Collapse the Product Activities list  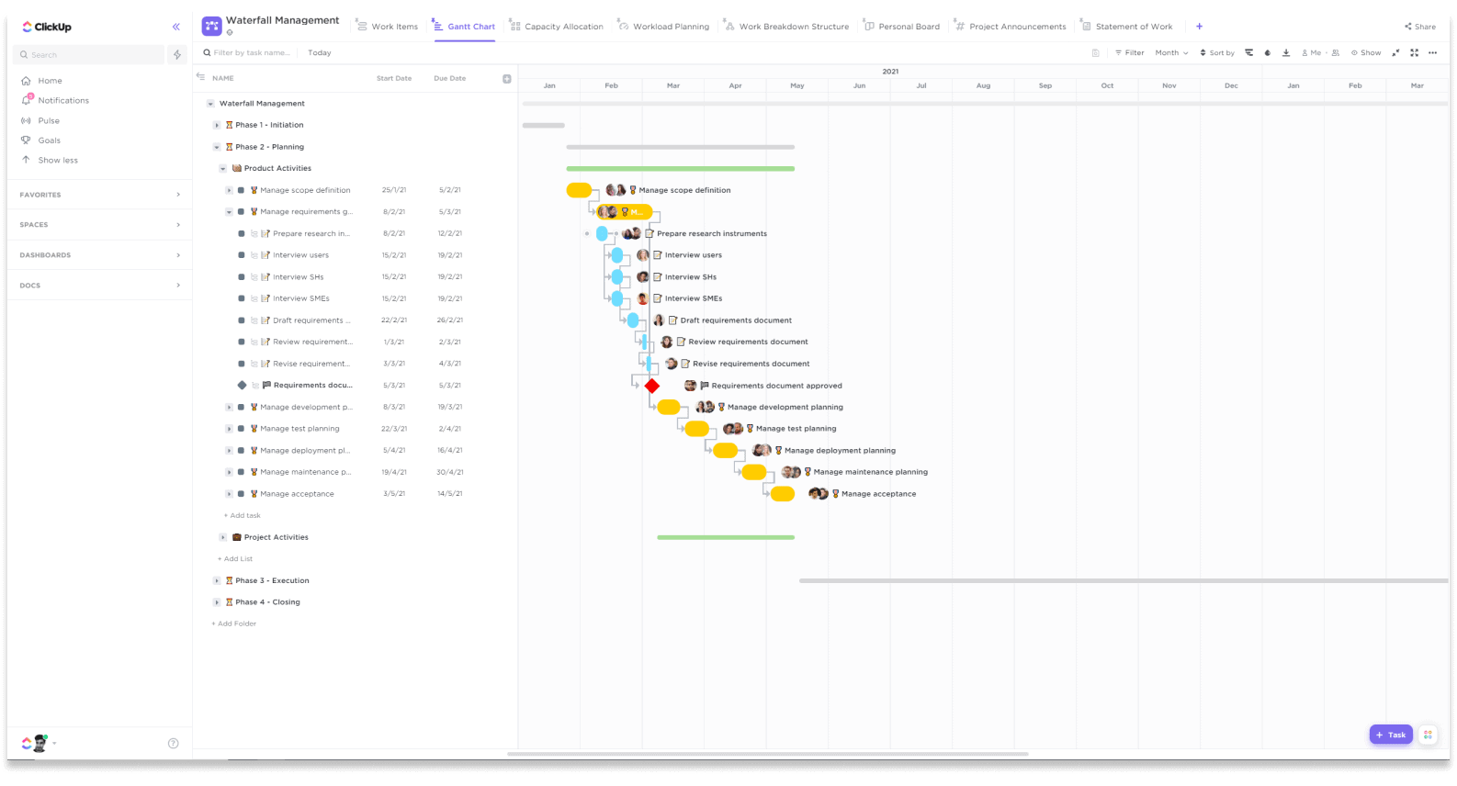point(222,169)
